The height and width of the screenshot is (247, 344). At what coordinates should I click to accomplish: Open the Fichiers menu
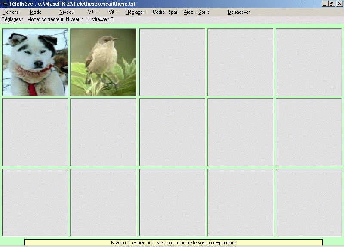click(10, 12)
